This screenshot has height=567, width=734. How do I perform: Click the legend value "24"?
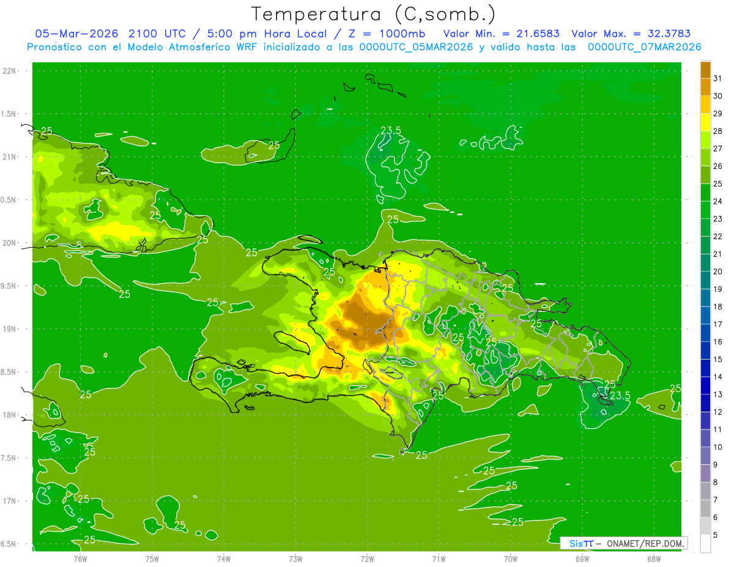click(x=718, y=201)
